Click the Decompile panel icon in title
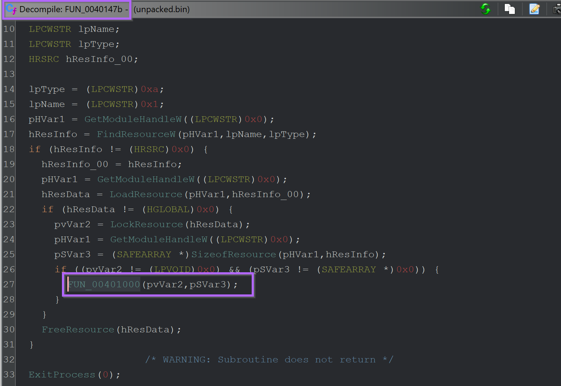The image size is (561, 386). (11, 9)
